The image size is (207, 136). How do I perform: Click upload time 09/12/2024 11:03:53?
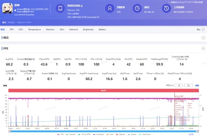(x=183, y=12)
